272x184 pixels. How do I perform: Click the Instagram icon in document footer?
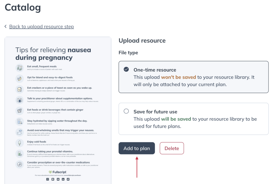[x=48, y=179]
